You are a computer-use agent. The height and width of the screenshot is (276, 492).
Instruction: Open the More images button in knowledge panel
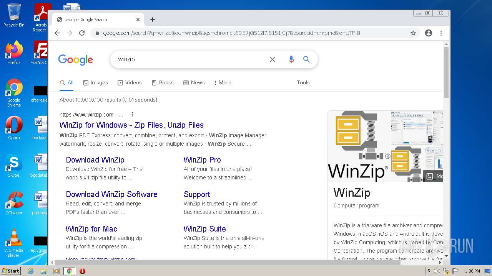434,176
